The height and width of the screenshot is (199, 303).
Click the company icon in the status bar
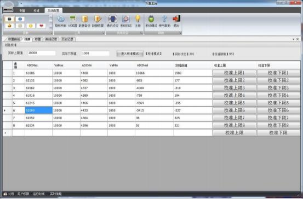[5, 194]
